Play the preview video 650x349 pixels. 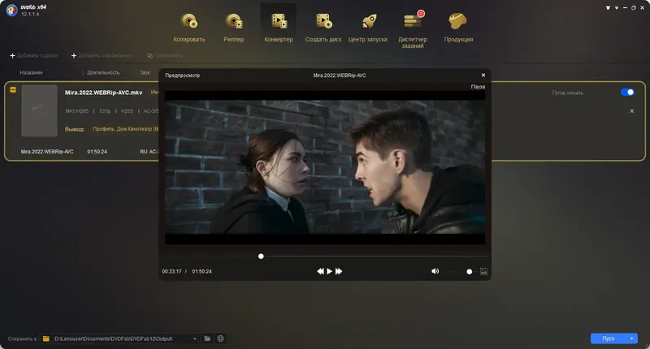(x=330, y=271)
